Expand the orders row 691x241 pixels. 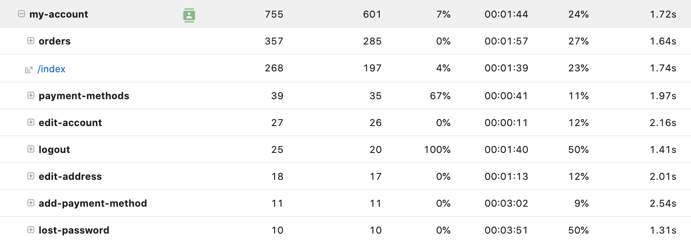31,41
